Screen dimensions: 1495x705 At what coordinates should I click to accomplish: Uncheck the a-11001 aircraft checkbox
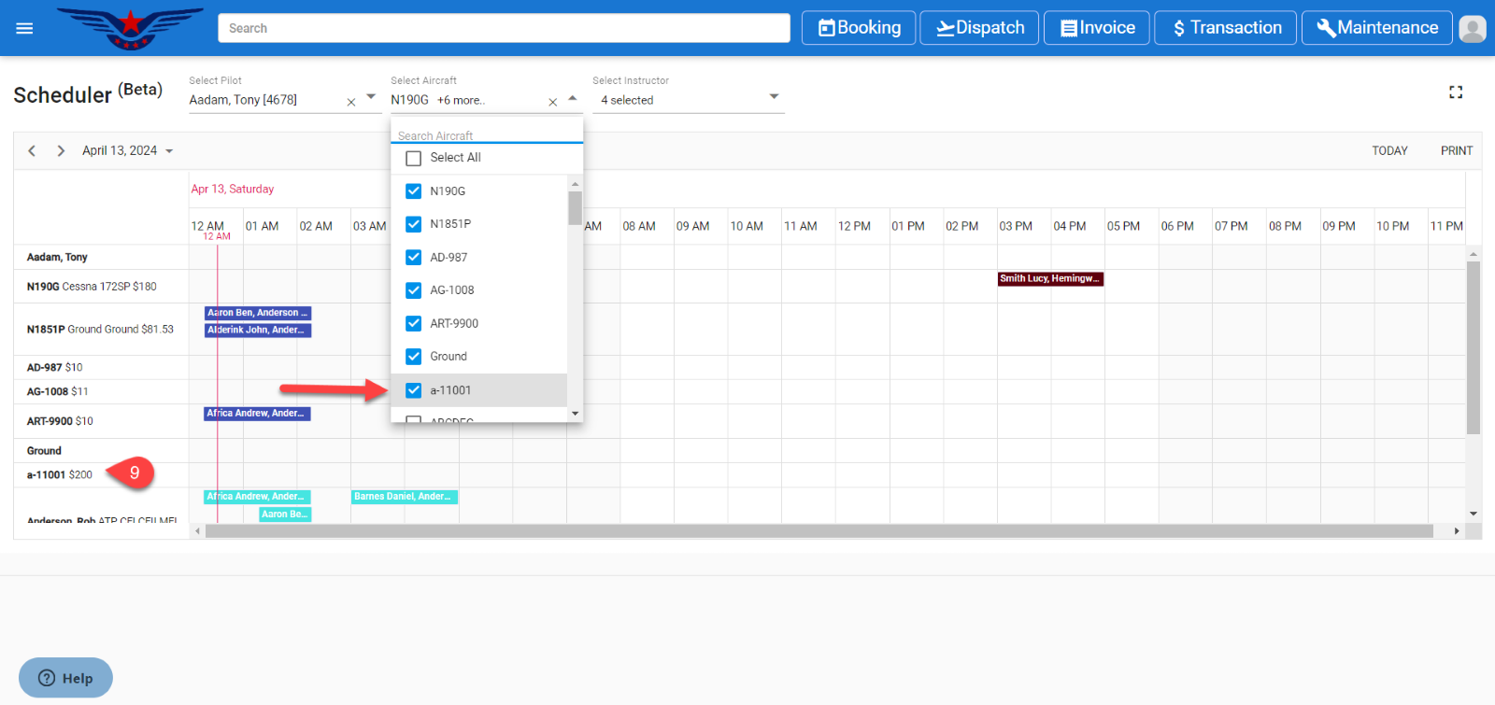tap(414, 390)
